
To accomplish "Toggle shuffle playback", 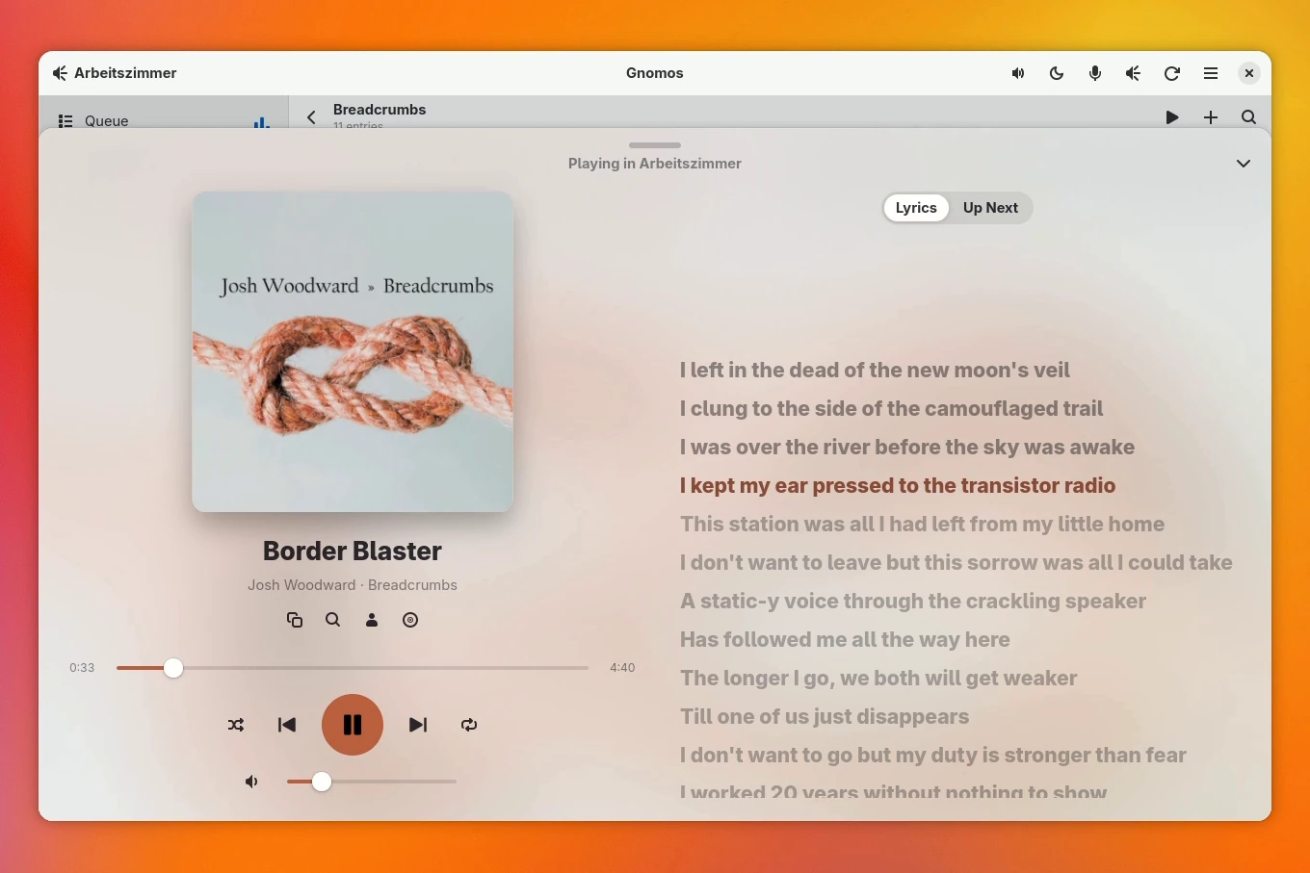I will [236, 725].
